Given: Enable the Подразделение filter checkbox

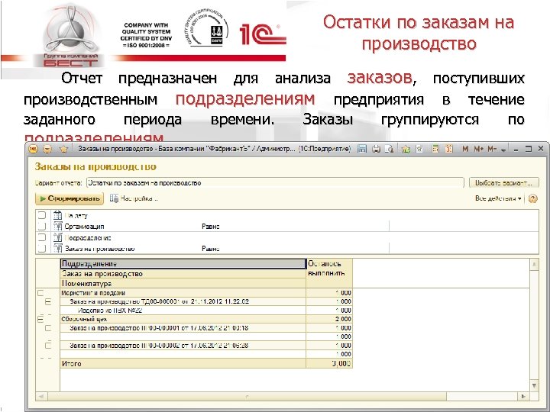Looking at the screenshot, I should click(x=42, y=237).
